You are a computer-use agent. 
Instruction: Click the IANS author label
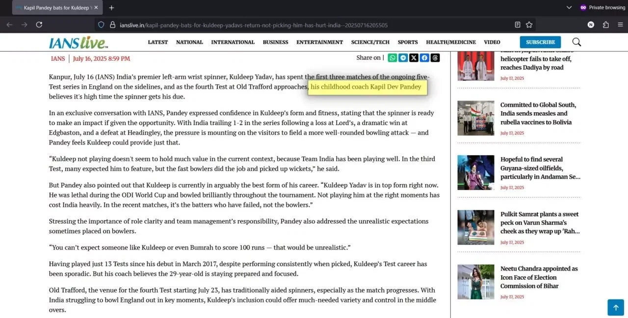[x=58, y=58]
